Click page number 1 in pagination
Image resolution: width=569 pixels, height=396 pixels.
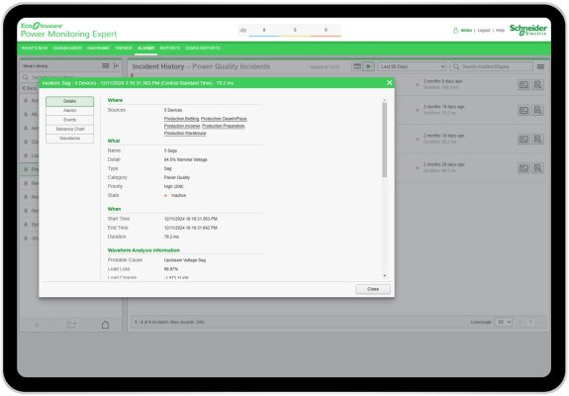coord(530,322)
